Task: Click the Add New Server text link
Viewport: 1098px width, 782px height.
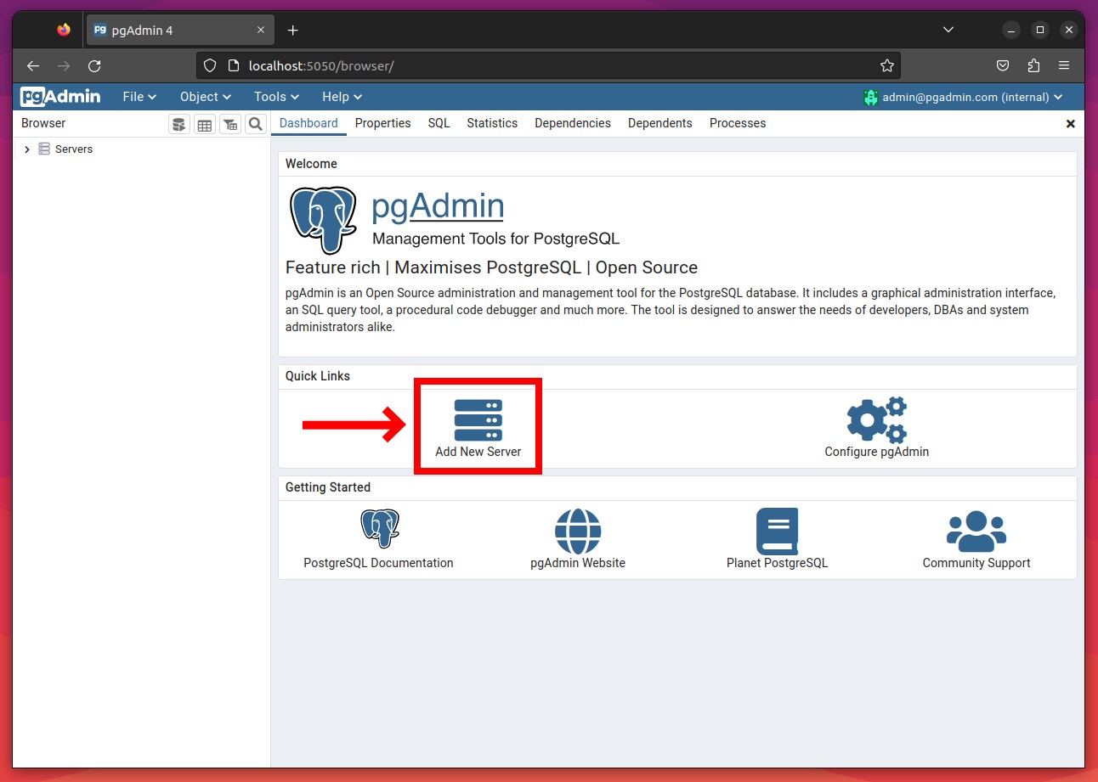Action: tap(478, 452)
